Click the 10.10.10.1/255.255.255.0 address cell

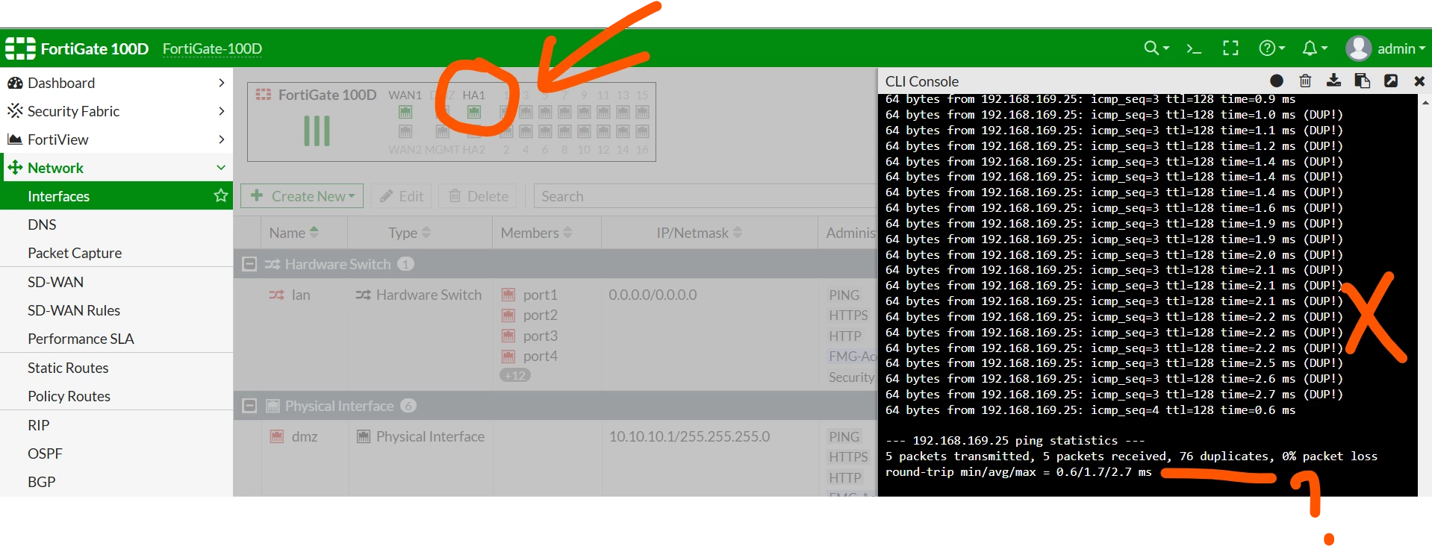point(689,436)
